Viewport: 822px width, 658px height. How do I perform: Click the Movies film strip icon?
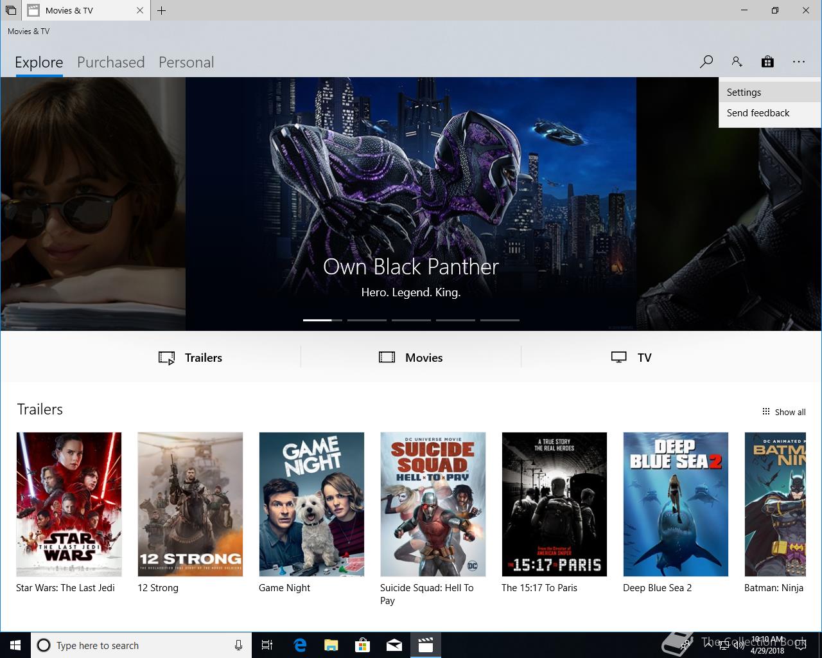coord(387,357)
